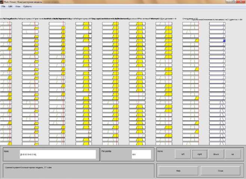Open Help for the Rule Viewer
Screen dimensions: 246x179
click(x=178, y=171)
